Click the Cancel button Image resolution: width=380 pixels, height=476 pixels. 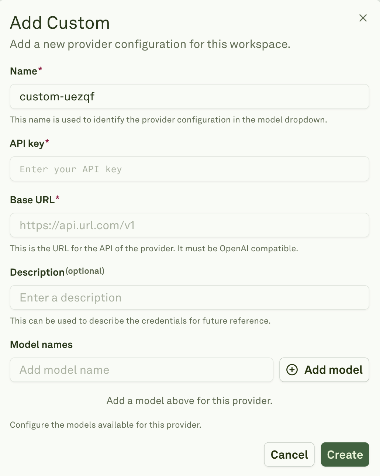point(289,454)
